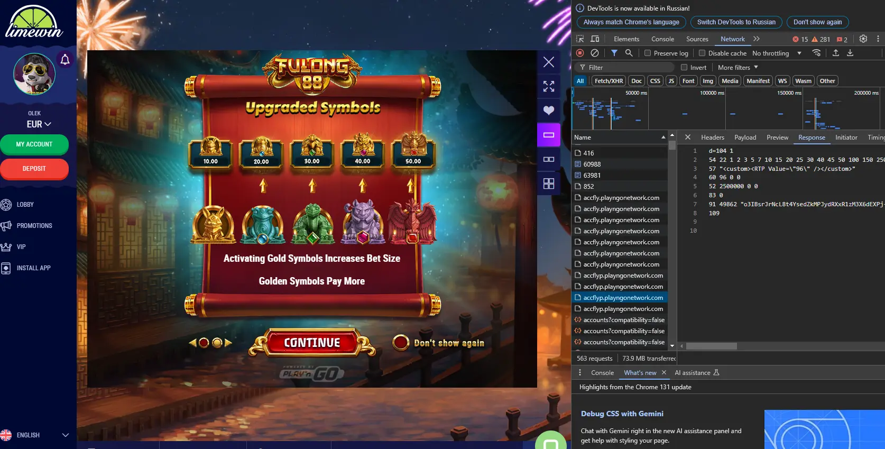Viewport: 885px width, 449px height.
Task: Toggle Don't show again radio in game
Action: tap(401, 343)
